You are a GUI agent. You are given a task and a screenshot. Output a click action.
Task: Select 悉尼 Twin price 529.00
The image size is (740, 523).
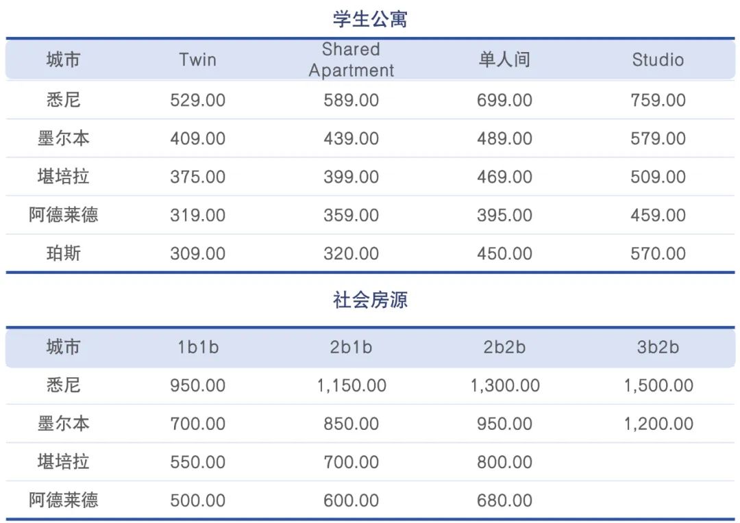pyautogui.click(x=198, y=100)
